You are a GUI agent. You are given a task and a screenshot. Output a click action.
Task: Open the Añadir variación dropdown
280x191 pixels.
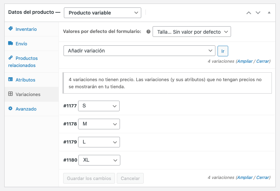[139, 51]
